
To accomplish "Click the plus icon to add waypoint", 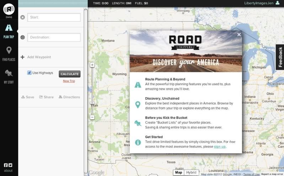I will pyautogui.click(x=22, y=57).
